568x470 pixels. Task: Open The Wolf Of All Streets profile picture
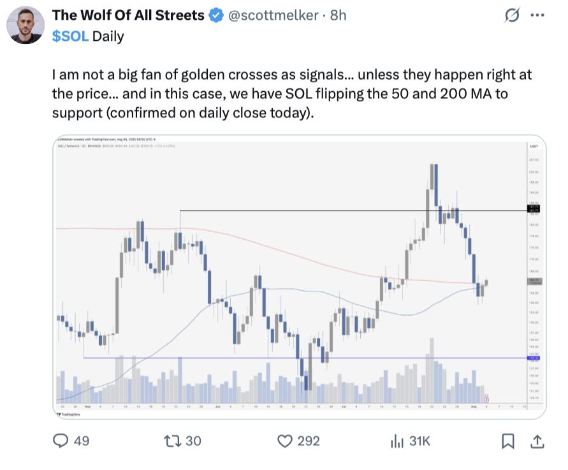pyautogui.click(x=25, y=25)
